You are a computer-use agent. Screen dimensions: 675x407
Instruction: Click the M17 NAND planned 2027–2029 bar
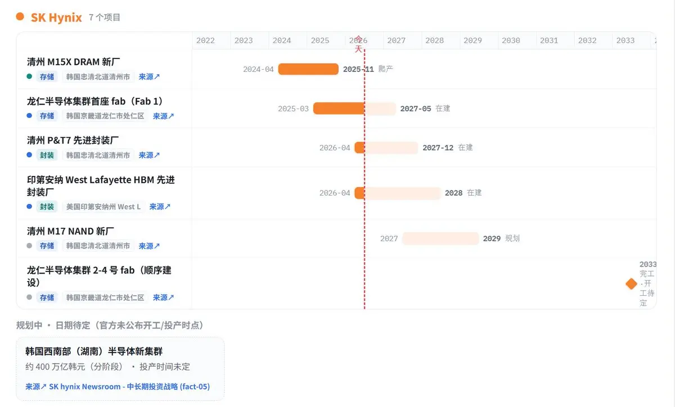click(440, 238)
